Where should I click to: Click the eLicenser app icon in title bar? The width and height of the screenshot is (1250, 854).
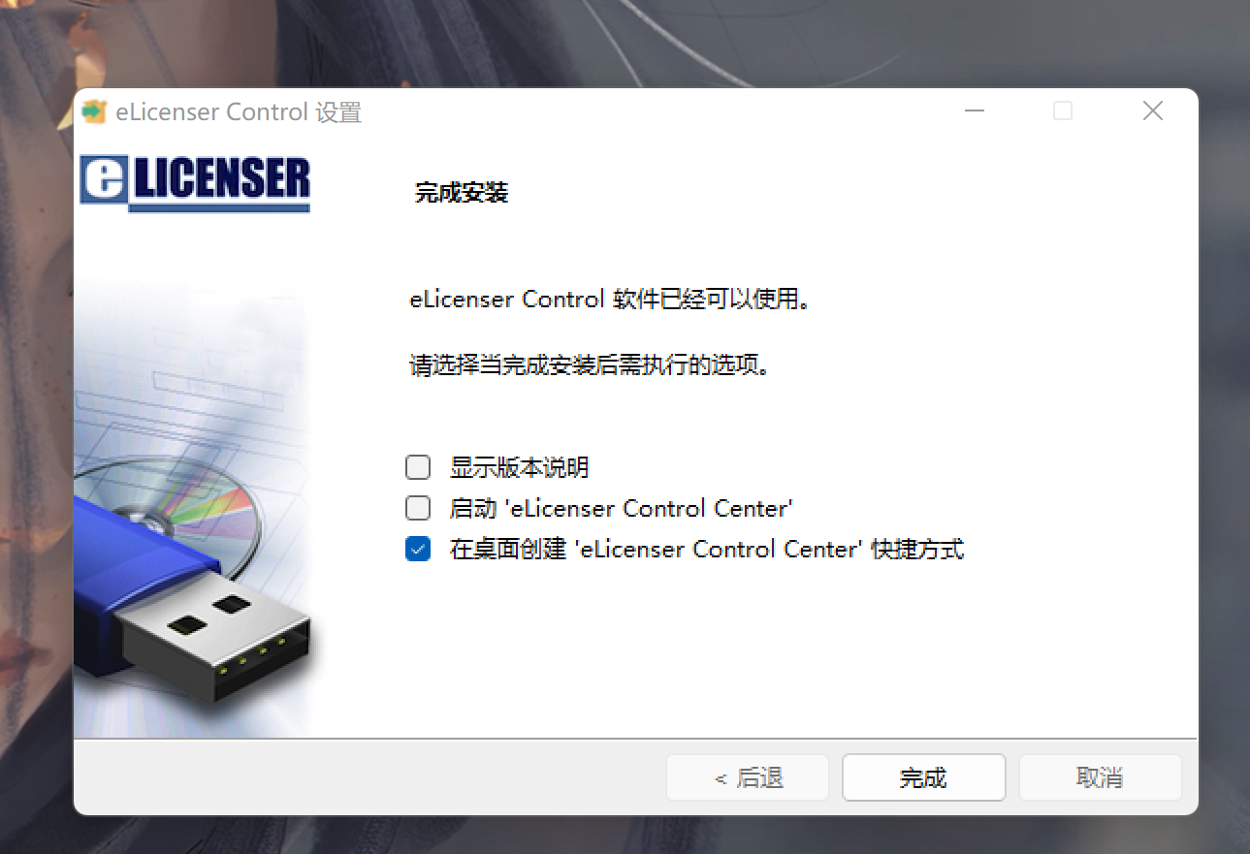pos(93,111)
